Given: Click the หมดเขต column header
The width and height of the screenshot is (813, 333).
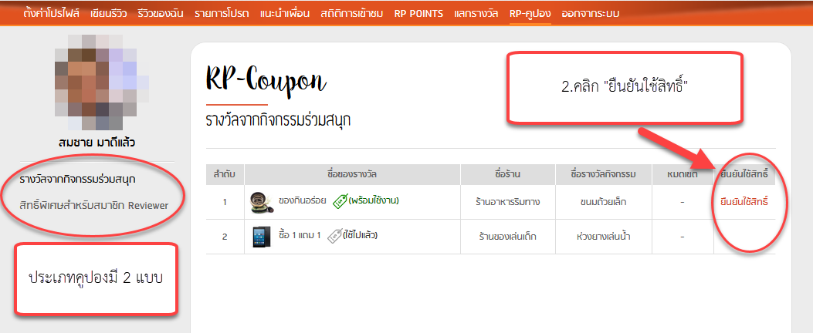Looking at the screenshot, I should tap(683, 174).
